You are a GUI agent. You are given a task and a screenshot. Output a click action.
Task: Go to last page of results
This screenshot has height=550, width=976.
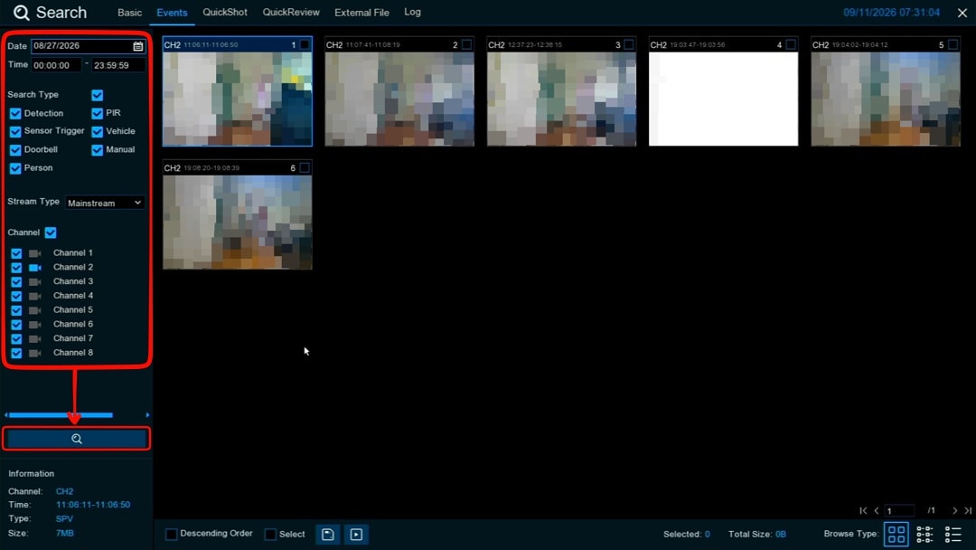[x=968, y=511]
